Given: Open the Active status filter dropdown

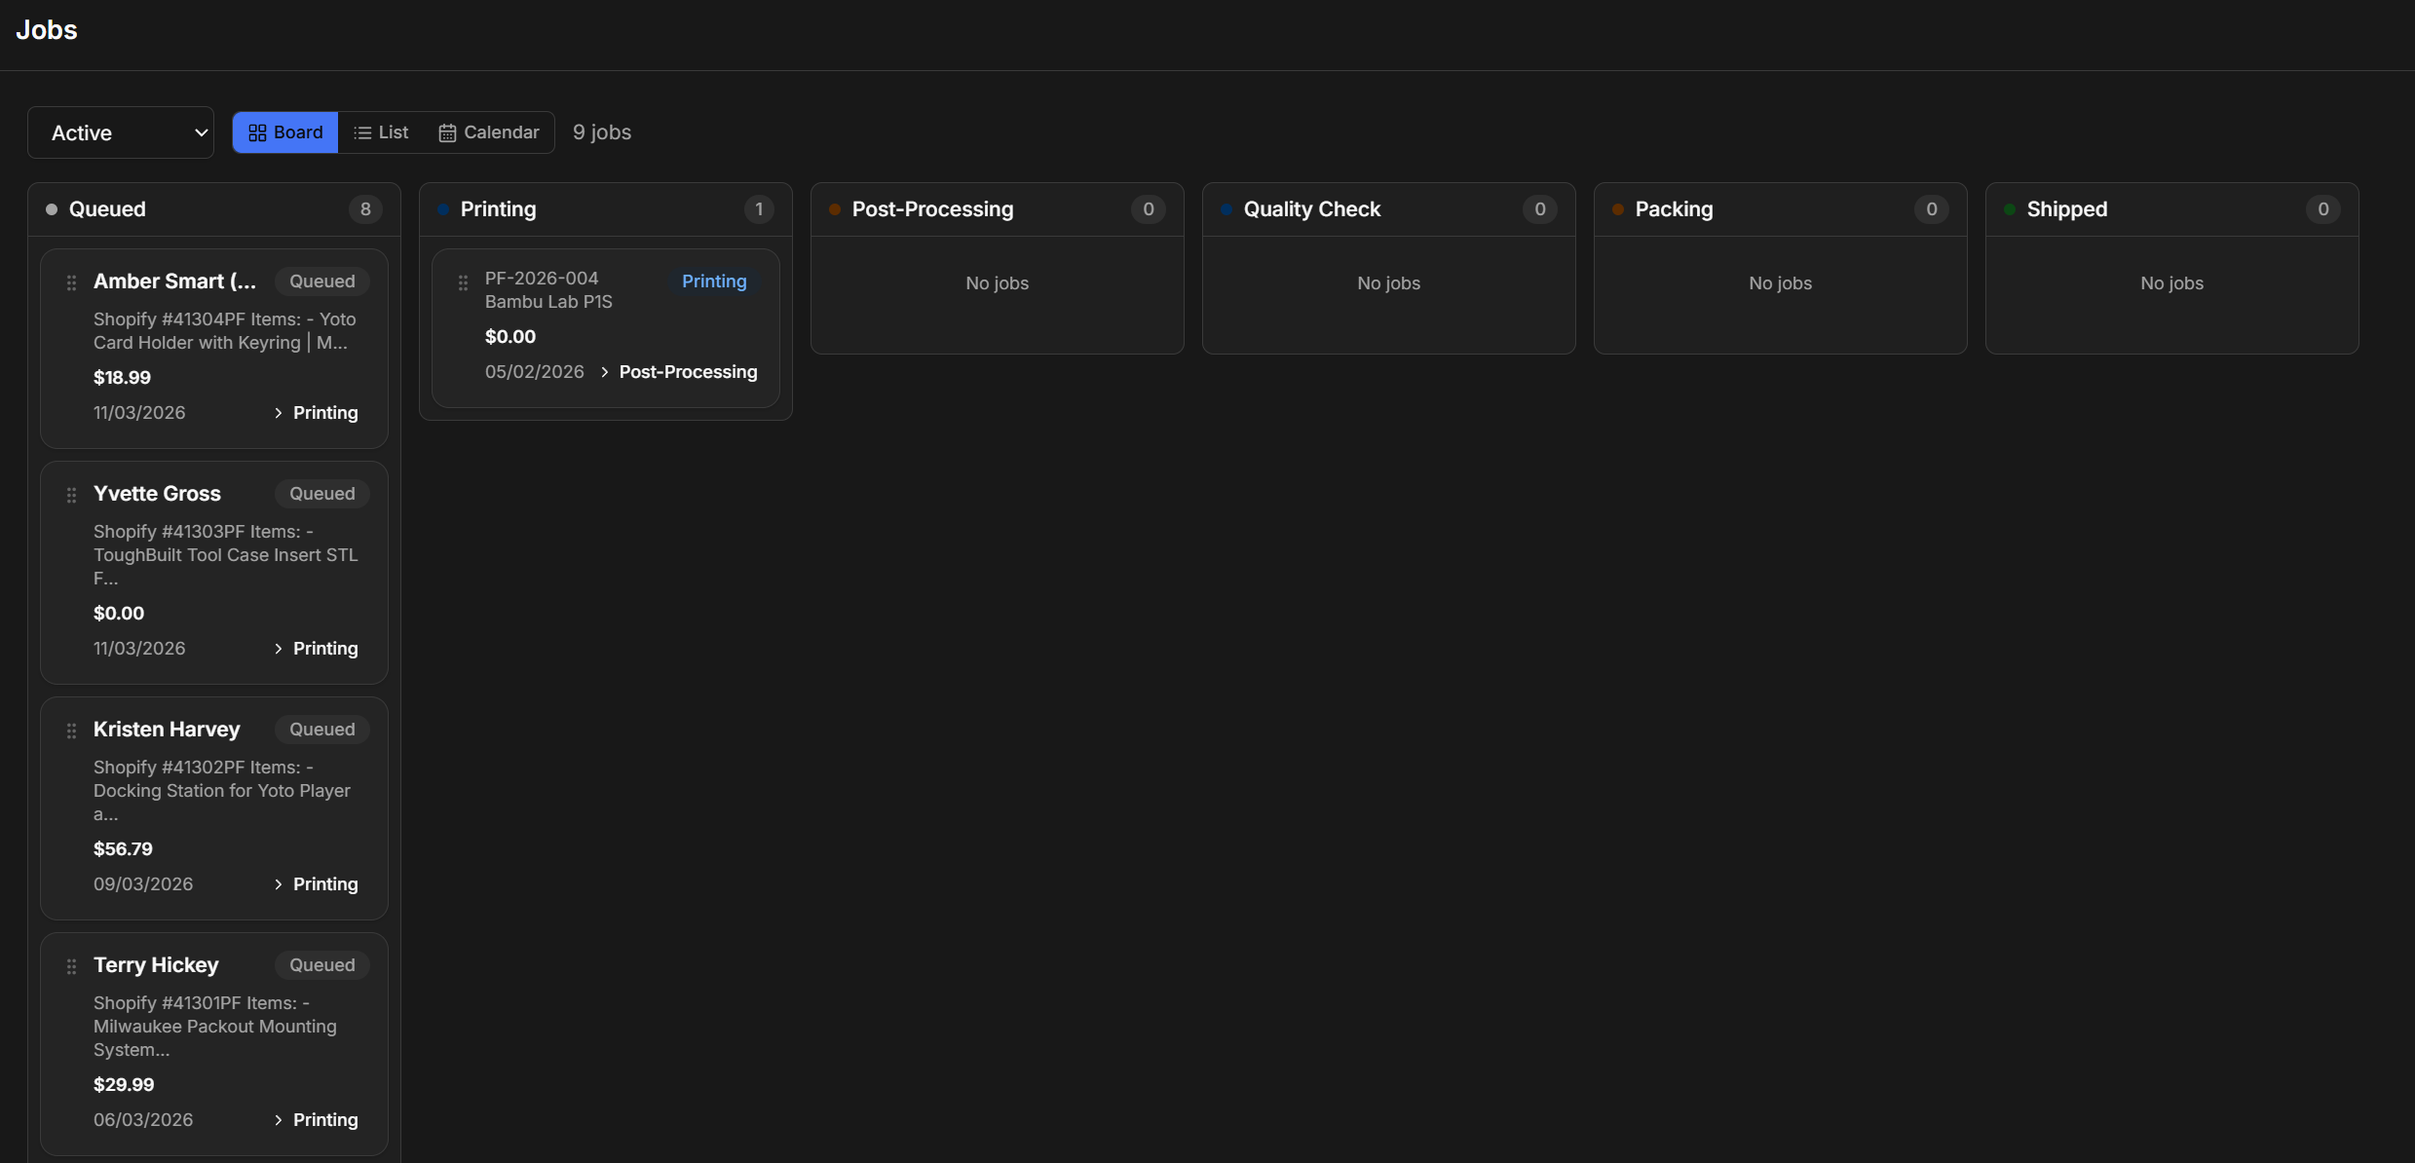Looking at the screenshot, I should pyautogui.click(x=121, y=132).
